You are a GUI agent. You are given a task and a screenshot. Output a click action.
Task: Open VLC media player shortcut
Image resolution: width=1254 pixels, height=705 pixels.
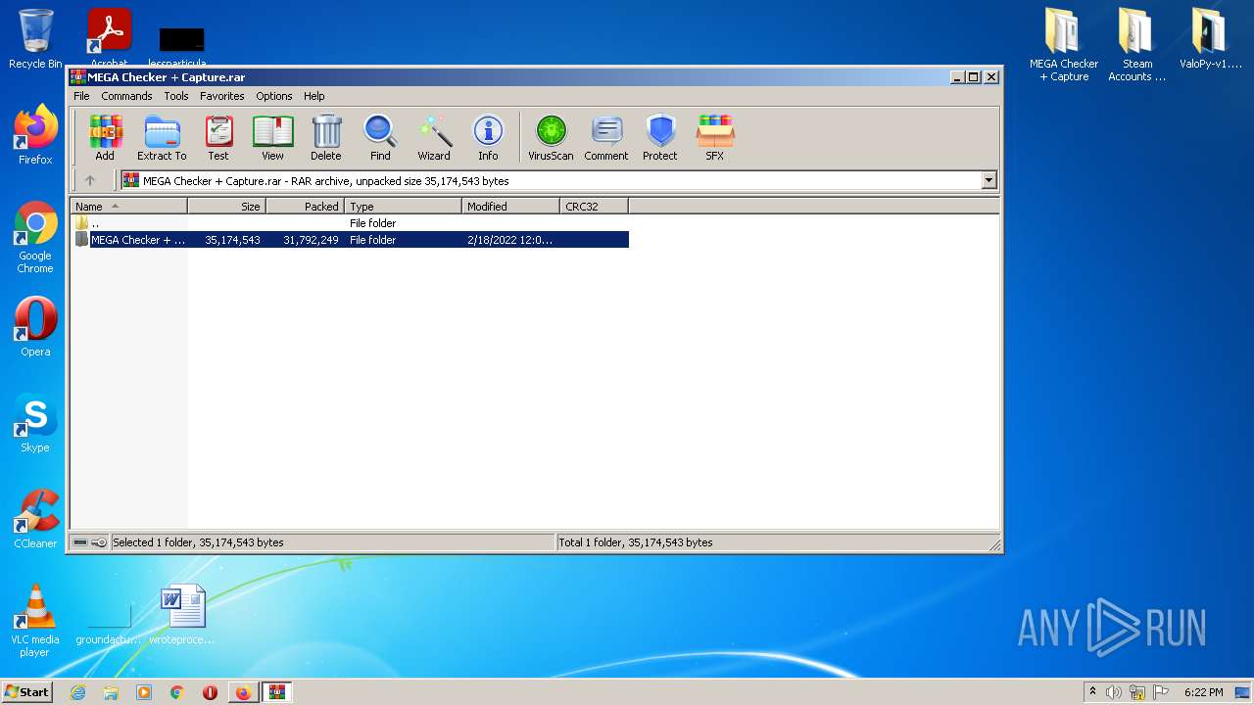coord(35,621)
